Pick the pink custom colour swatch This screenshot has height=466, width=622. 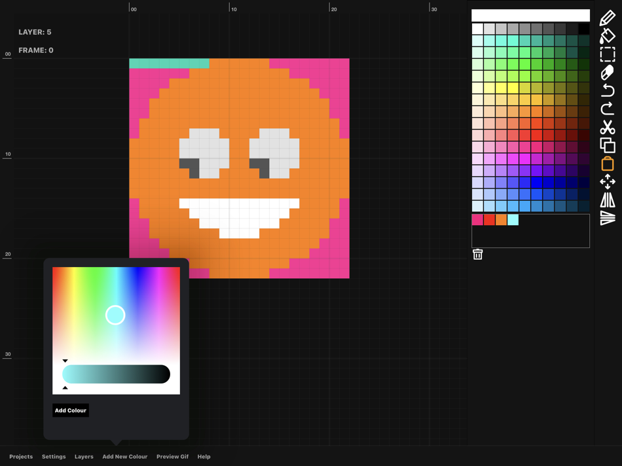click(x=477, y=220)
